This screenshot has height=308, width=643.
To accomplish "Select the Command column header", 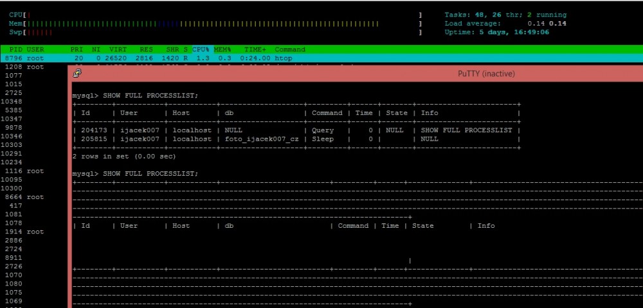I will [x=290, y=49].
